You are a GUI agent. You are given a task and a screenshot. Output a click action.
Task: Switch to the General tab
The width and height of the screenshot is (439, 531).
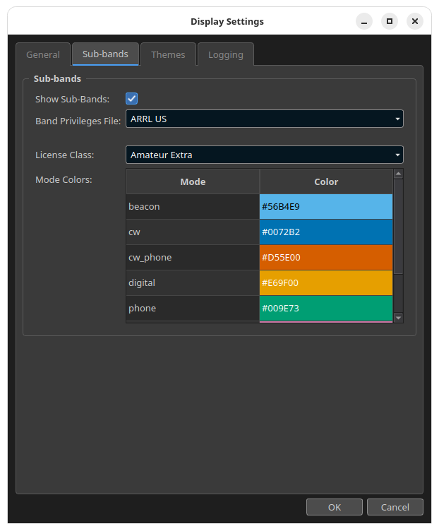coord(43,54)
